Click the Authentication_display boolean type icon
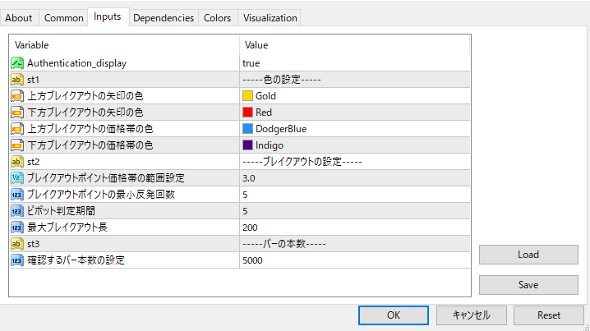590x331 pixels. pyautogui.click(x=17, y=63)
